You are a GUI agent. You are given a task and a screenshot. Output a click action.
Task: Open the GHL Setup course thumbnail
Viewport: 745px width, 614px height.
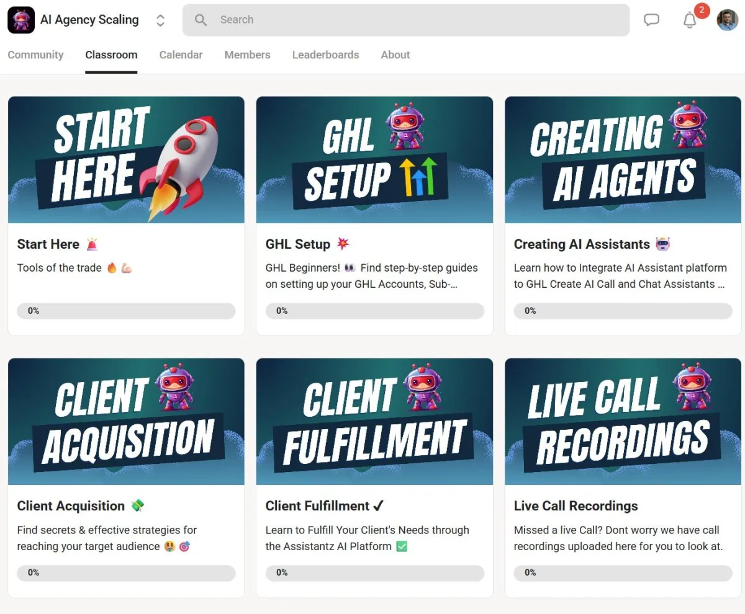pyautogui.click(x=374, y=159)
